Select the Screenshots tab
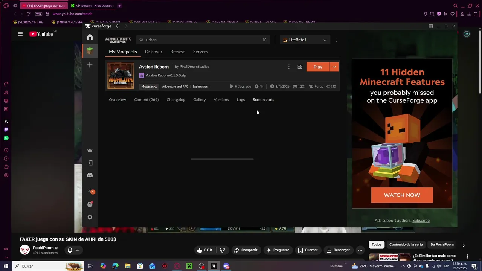This screenshot has height=271, width=482. (263, 100)
